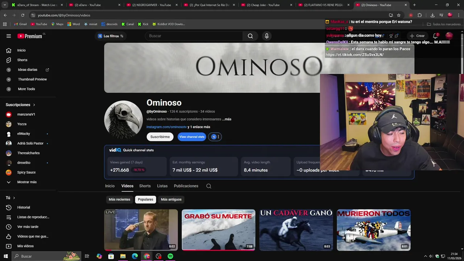This screenshot has height=261, width=464.
Task: Open Ideas diarias vidIQ sidebar item
Action: 28,70
